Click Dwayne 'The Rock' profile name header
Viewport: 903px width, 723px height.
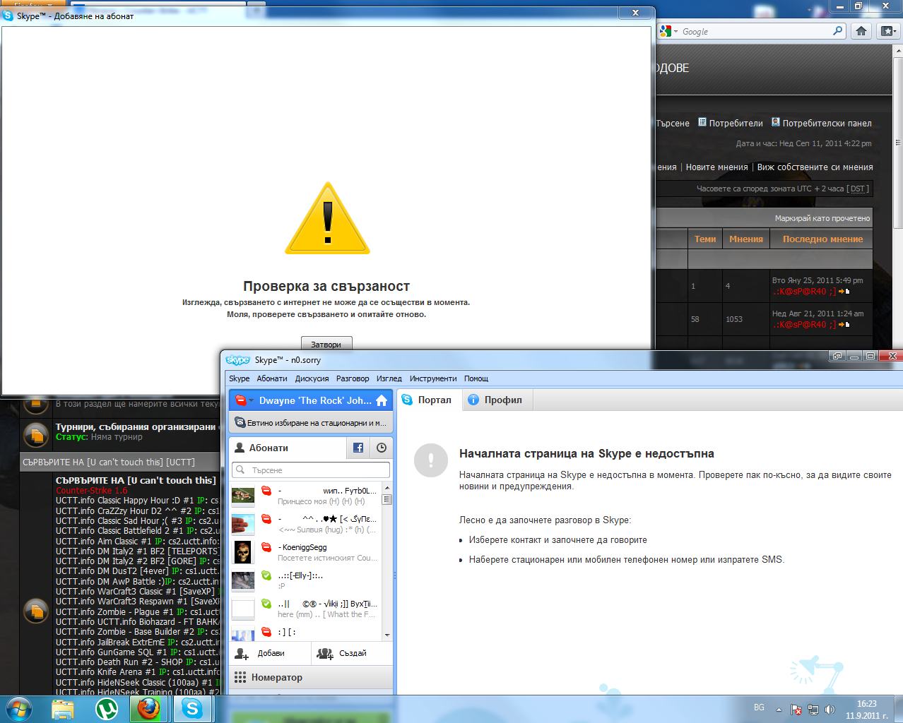click(315, 400)
